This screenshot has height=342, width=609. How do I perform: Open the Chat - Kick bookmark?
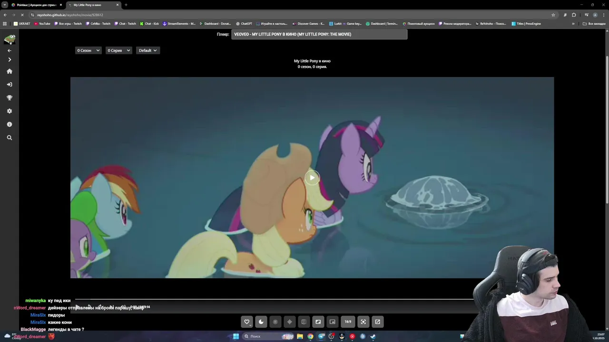[149, 24]
